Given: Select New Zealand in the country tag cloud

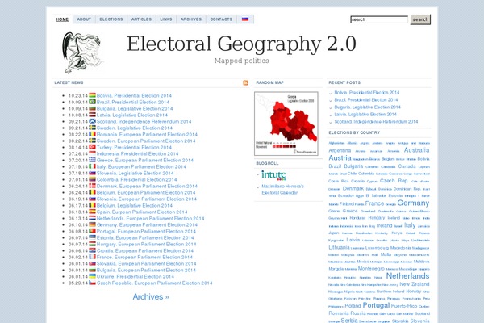Looking at the screenshot, I should pos(415,284).
